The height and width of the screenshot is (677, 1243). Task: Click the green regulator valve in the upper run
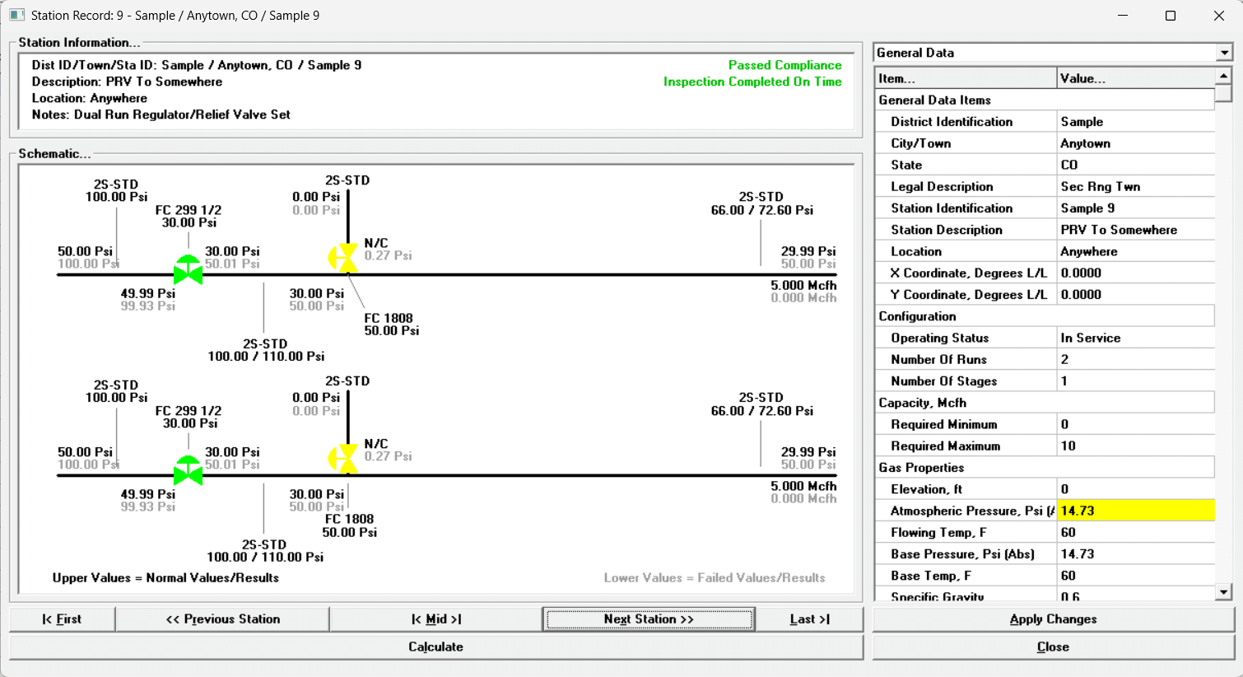pyautogui.click(x=189, y=270)
